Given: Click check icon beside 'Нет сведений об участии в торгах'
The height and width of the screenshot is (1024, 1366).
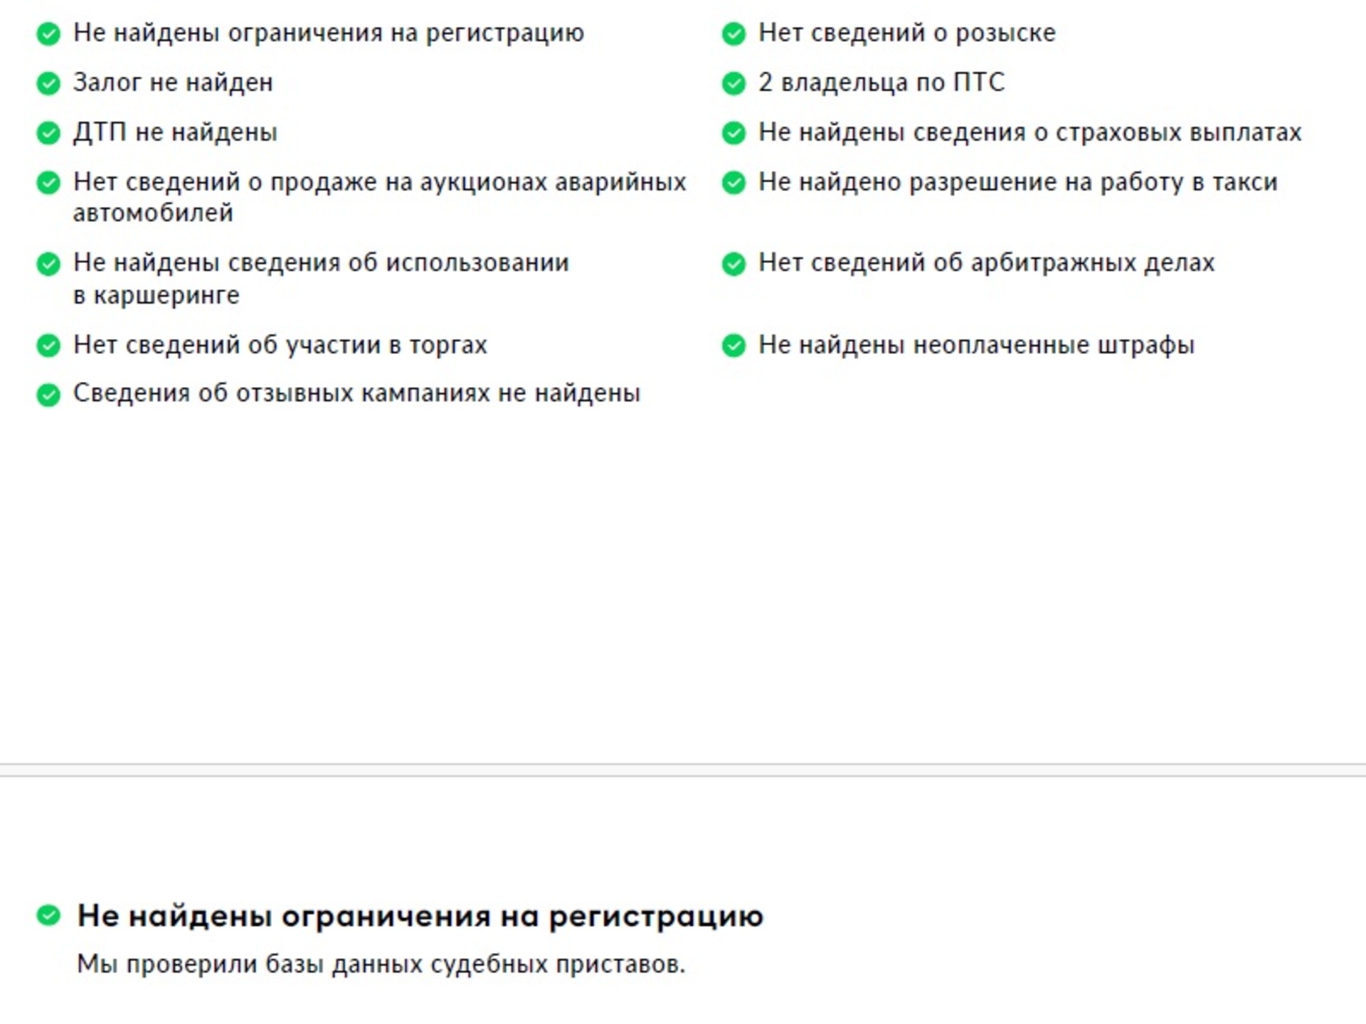Looking at the screenshot, I should pos(48,346).
